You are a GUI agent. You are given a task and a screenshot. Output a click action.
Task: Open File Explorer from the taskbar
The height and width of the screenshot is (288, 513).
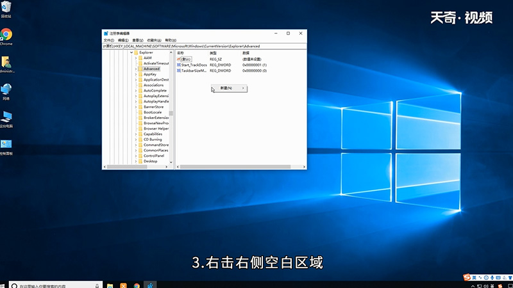click(110, 285)
